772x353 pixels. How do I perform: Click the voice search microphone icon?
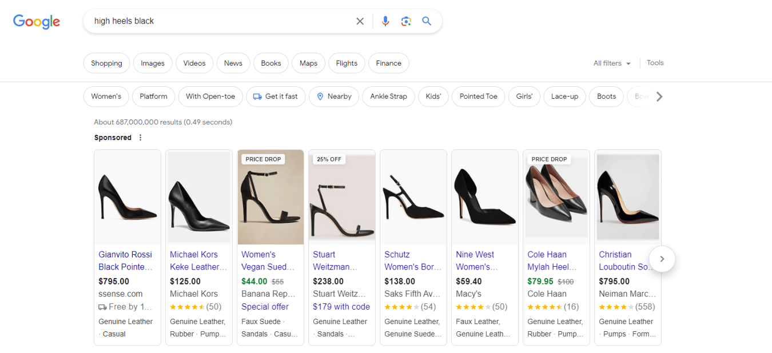[385, 21]
